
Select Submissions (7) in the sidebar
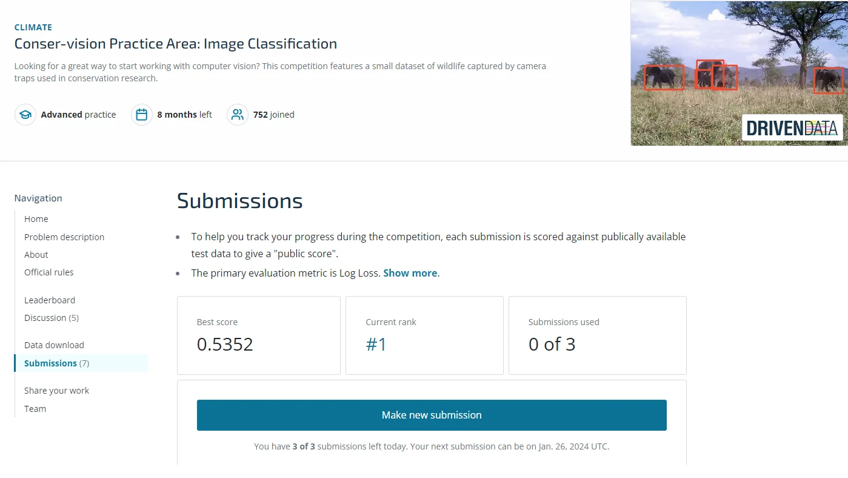point(56,363)
